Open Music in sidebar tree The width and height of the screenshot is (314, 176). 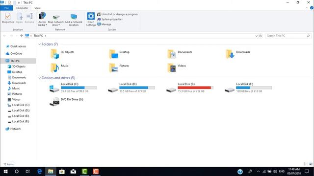coord(16,88)
